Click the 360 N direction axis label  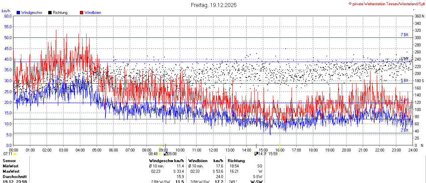(419, 16)
